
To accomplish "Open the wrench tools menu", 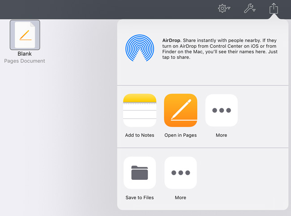I will [x=248, y=8].
